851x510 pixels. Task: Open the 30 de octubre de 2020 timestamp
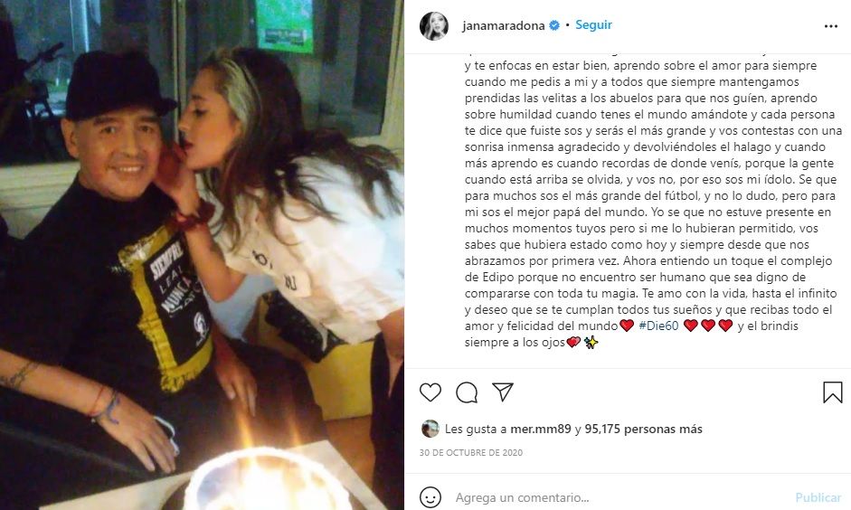(x=471, y=452)
